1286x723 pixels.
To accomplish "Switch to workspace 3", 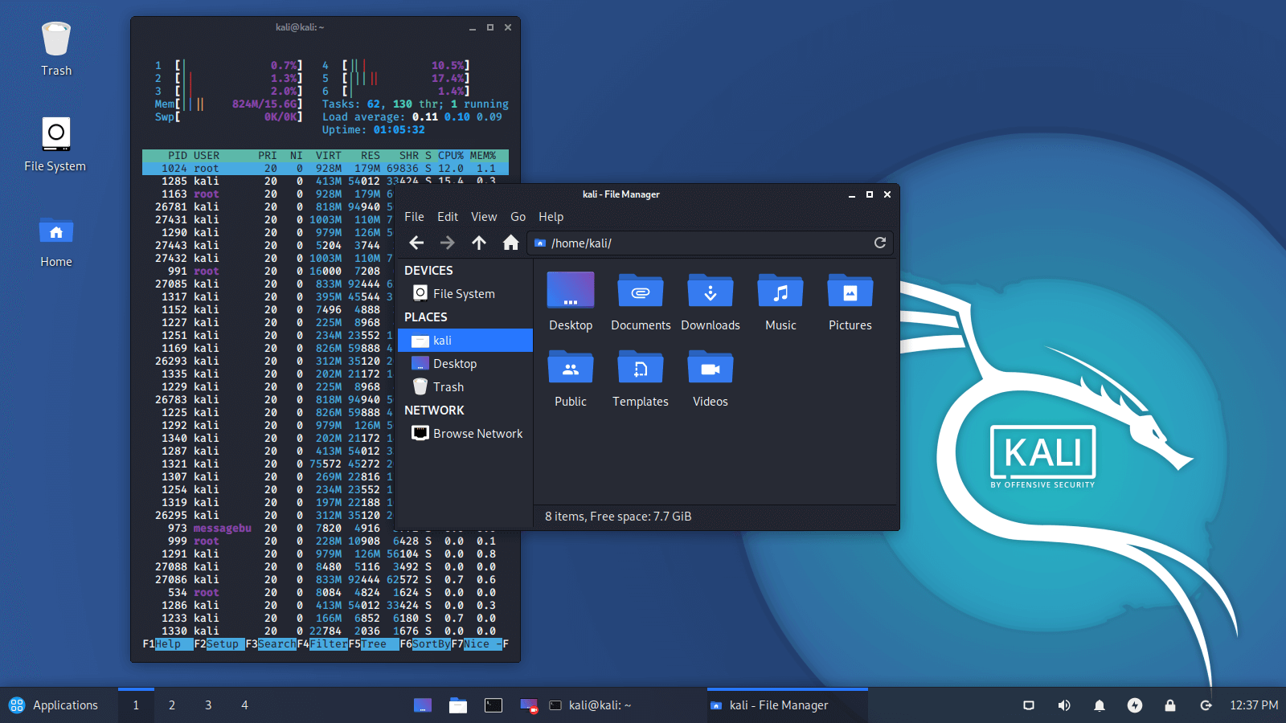I will (x=207, y=705).
